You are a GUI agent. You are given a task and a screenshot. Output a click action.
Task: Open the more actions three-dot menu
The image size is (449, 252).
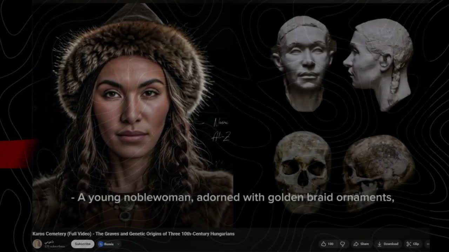(428, 244)
